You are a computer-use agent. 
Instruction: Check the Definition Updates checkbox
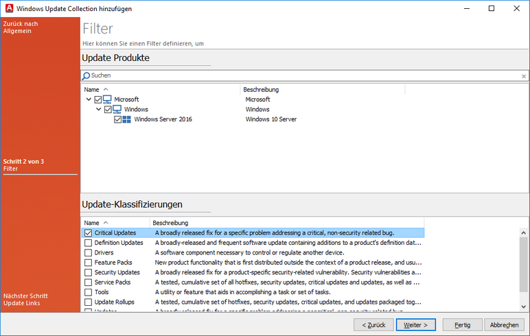click(89, 243)
